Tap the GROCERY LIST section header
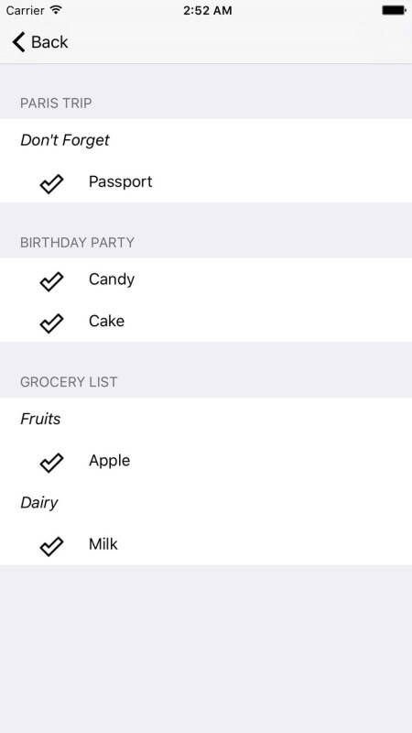 pos(69,382)
